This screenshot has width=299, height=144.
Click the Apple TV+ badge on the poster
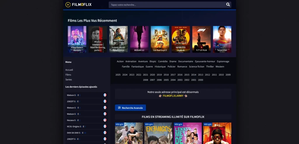pyautogui.click(x=217, y=125)
